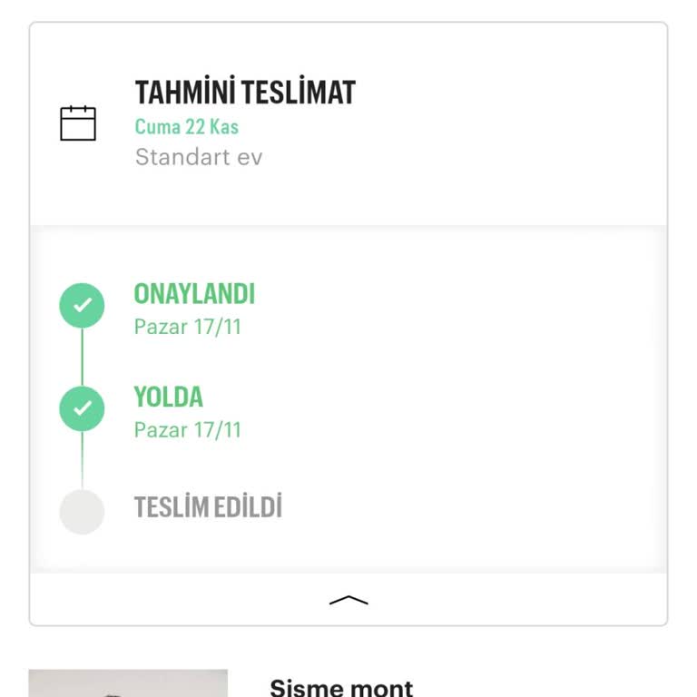Open the product thumbnail image
Viewport: 697px width, 697px height.
coord(128,683)
